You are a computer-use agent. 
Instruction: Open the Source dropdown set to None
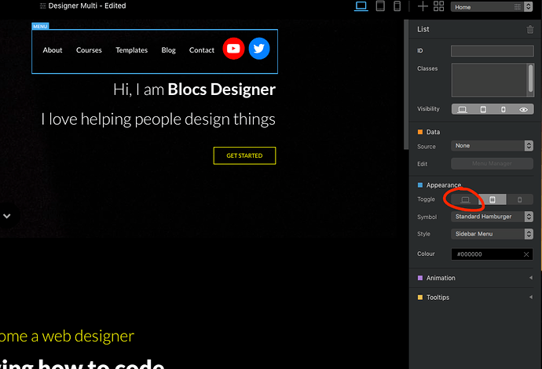(x=493, y=146)
